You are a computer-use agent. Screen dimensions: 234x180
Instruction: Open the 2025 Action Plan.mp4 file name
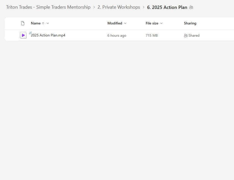click(x=48, y=35)
